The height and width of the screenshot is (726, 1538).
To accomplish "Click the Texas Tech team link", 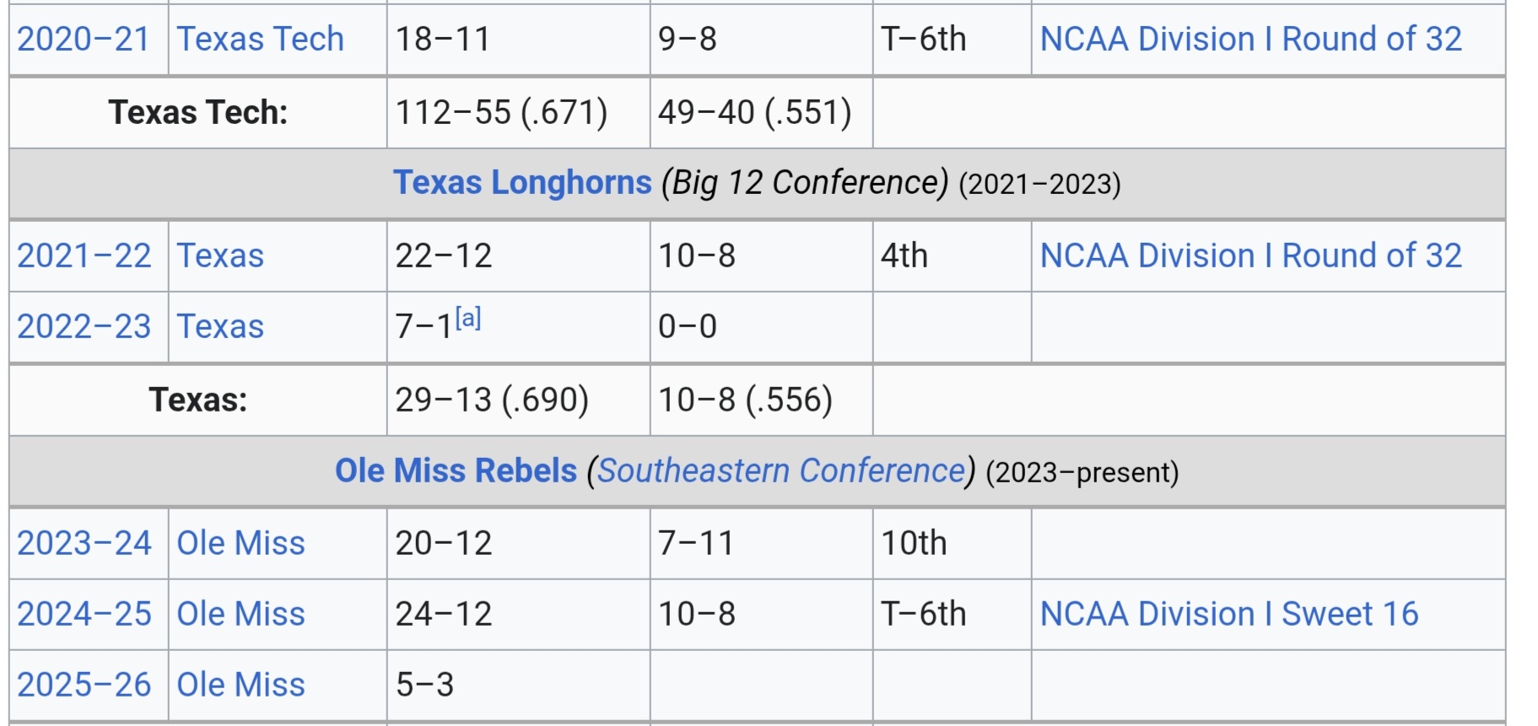I will click(x=260, y=40).
